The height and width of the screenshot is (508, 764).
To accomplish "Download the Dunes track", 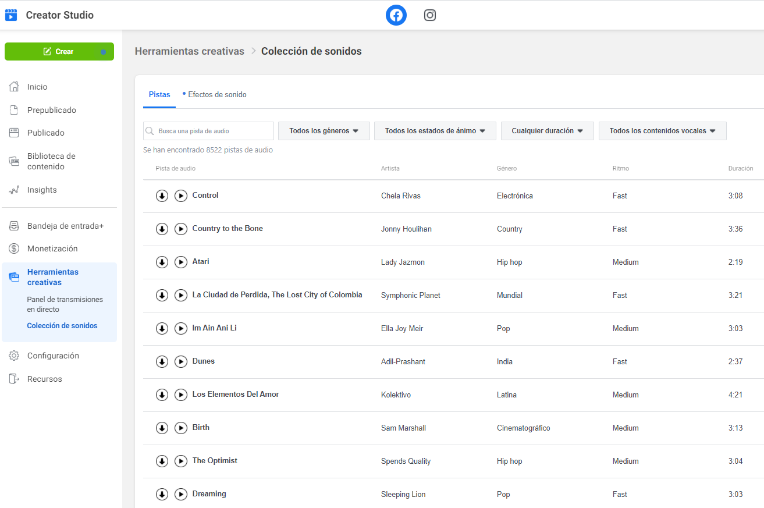I will pos(162,362).
